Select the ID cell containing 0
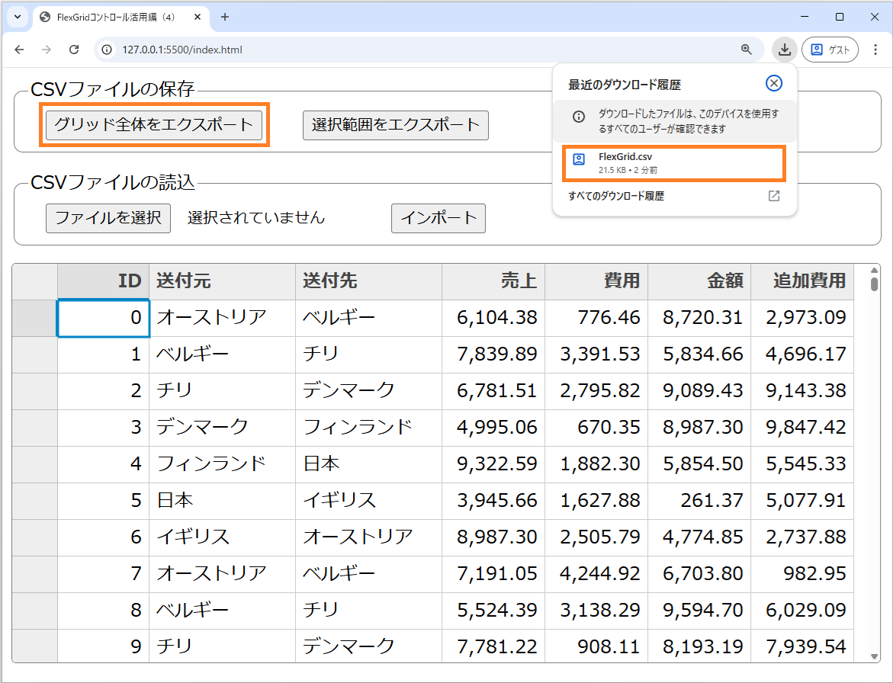Viewport: 893px width, 683px height. [x=103, y=318]
